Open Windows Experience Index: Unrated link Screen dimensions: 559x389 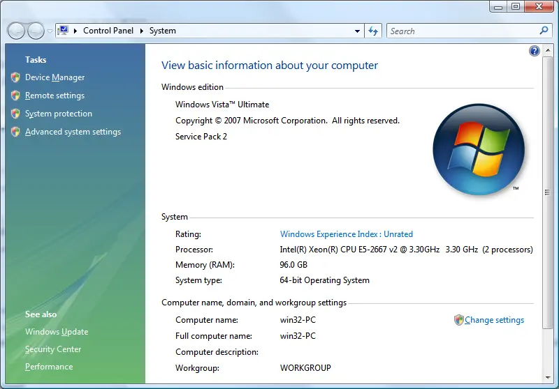(x=347, y=234)
